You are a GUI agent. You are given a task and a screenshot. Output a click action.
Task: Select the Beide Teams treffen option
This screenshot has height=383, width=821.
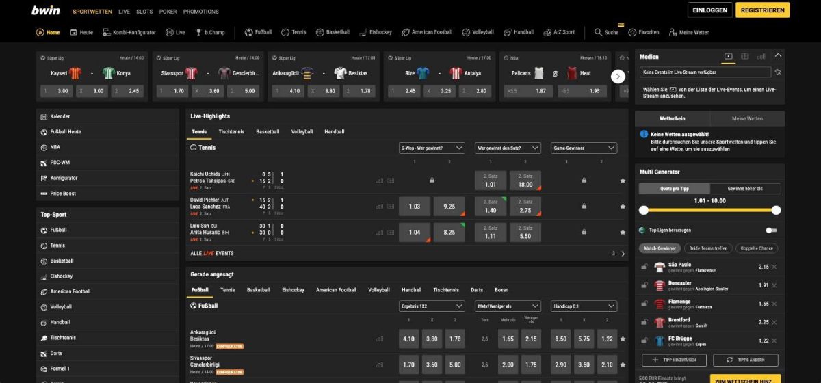707,248
